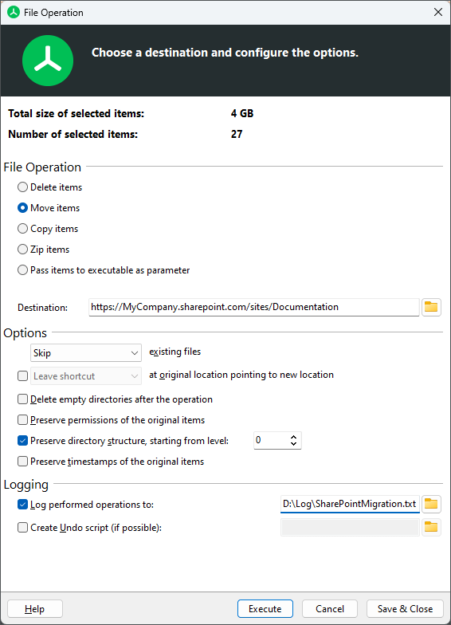Image resolution: width=451 pixels, height=625 pixels.
Task: Click the large green TreeSize logo
Action: [48, 61]
